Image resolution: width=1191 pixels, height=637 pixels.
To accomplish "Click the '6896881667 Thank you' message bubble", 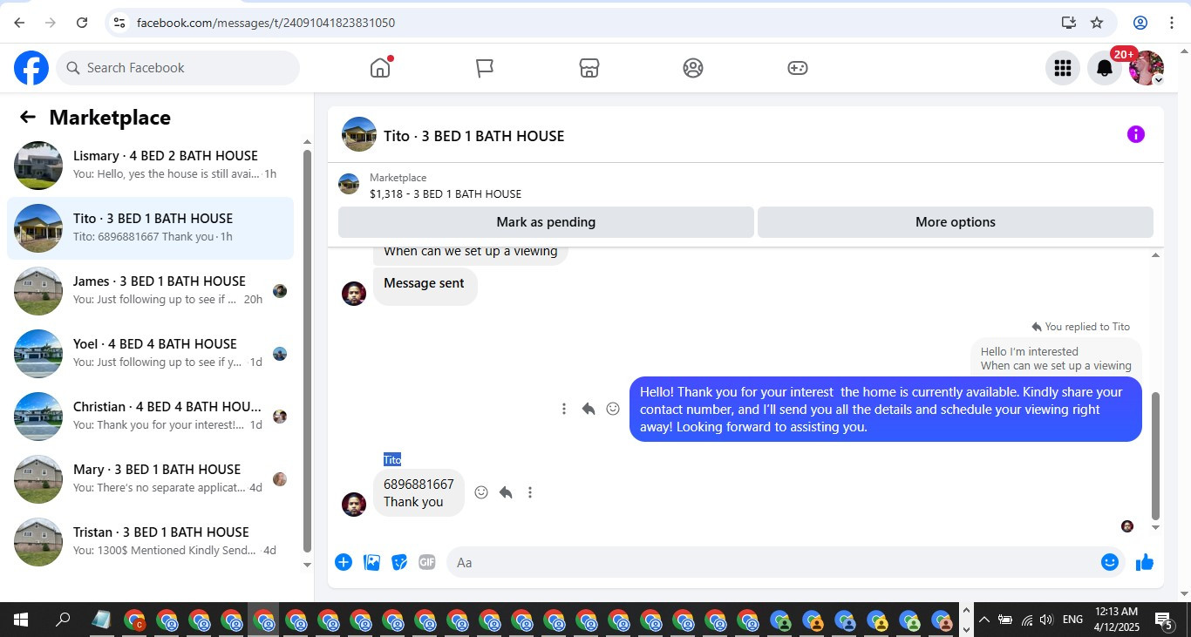I will (x=419, y=493).
